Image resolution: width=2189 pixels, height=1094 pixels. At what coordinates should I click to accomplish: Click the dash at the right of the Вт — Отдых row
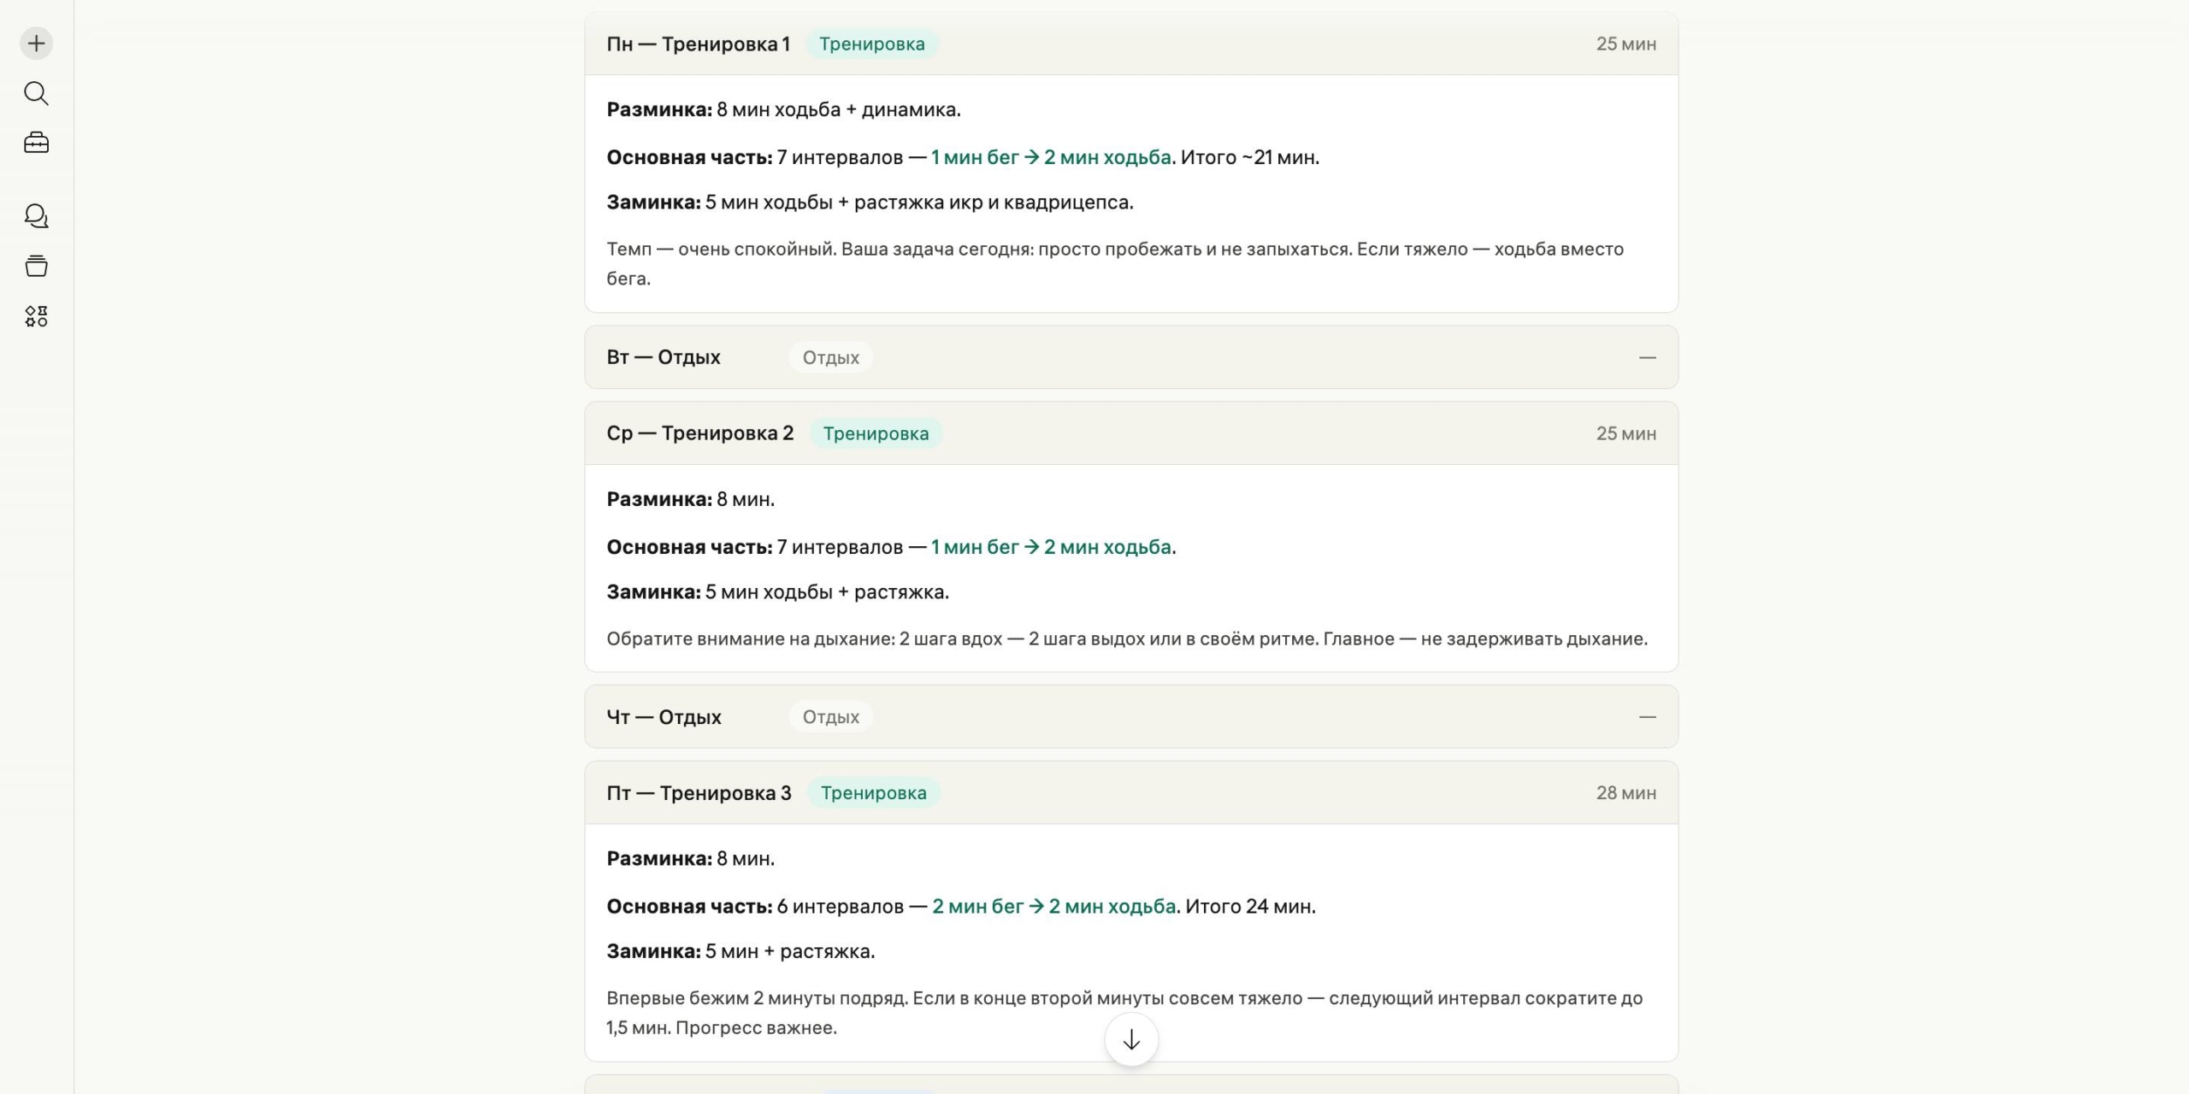(1647, 357)
